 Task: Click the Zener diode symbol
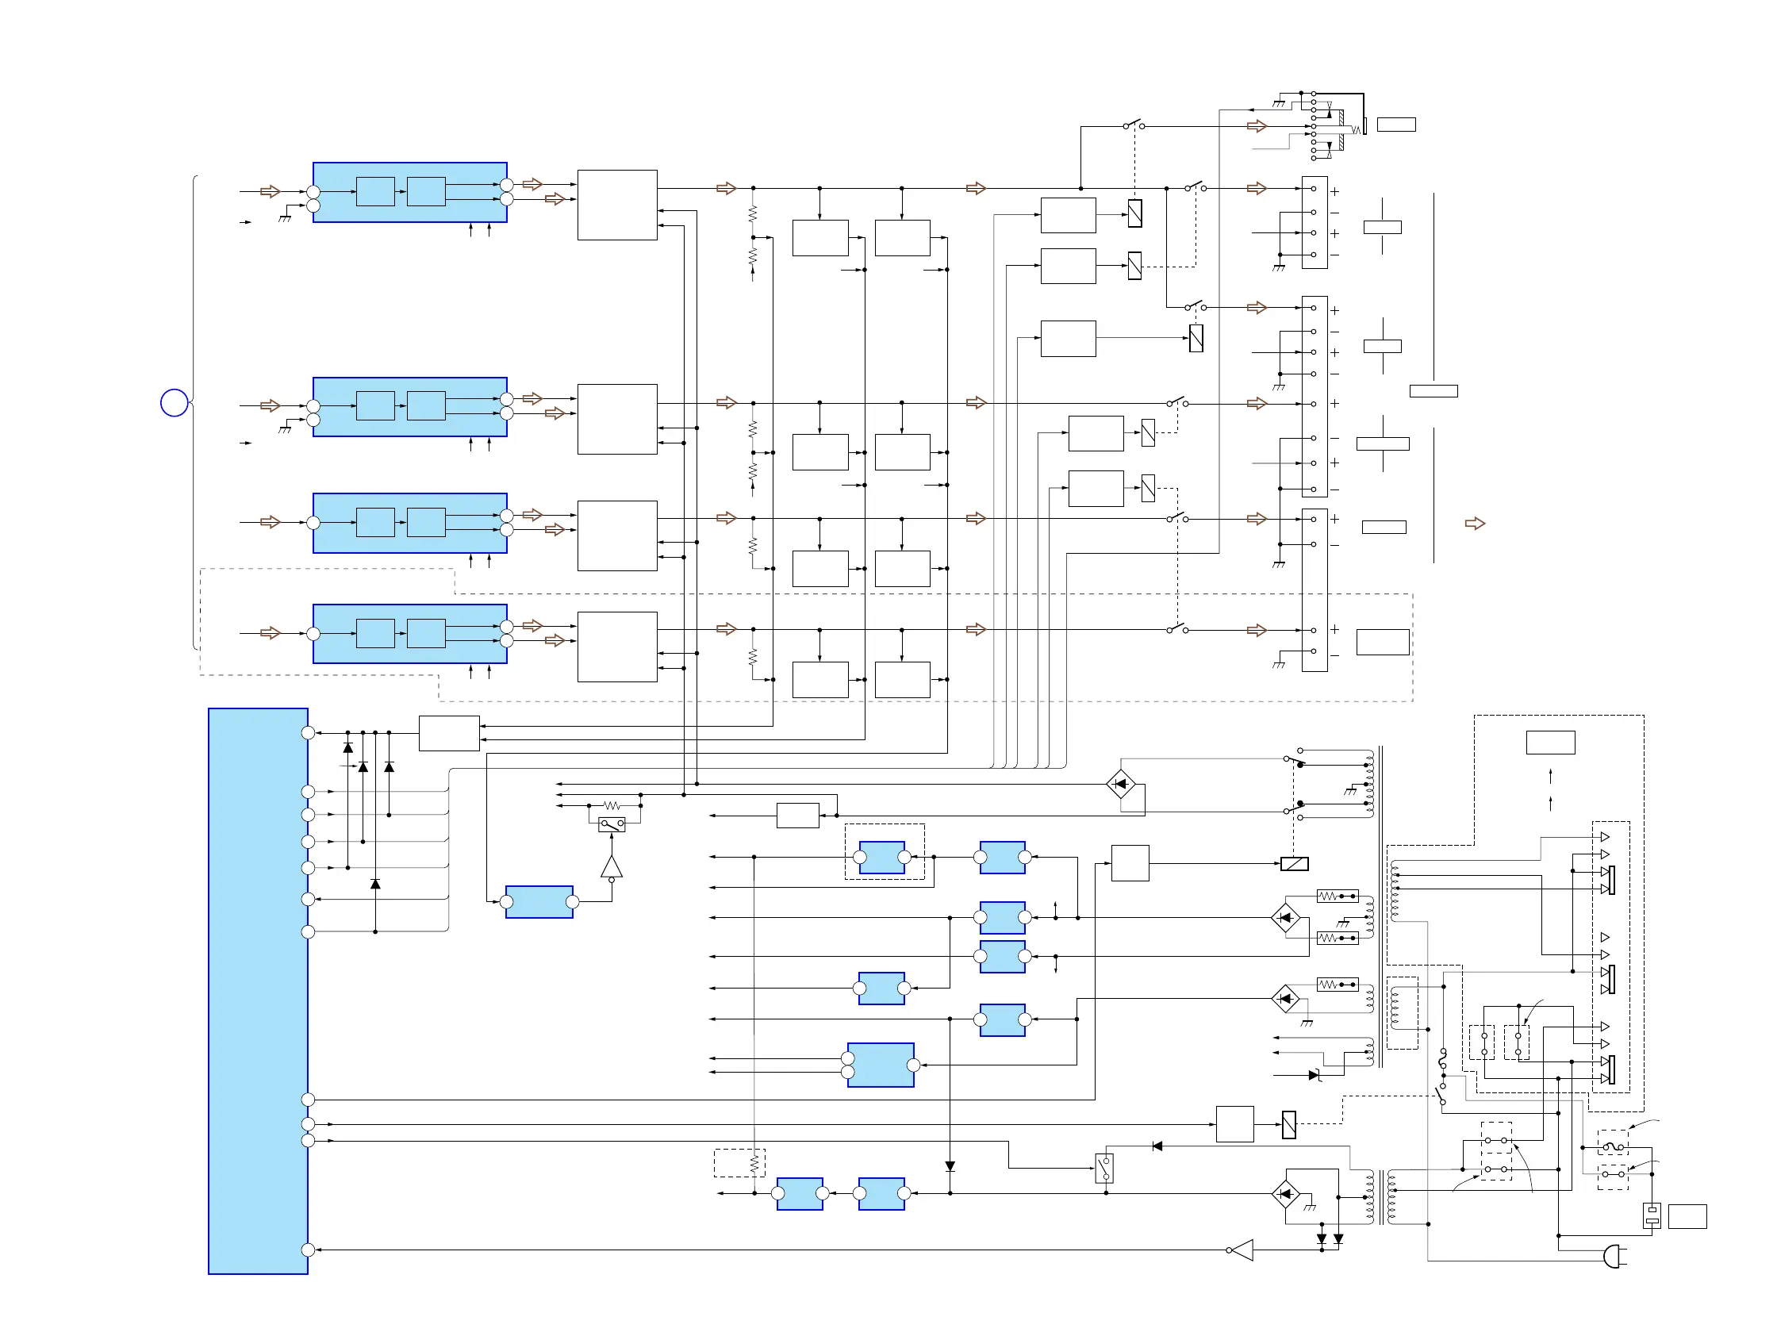1315,1075
